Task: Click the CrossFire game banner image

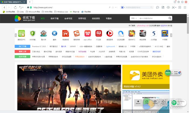Action: (69, 88)
